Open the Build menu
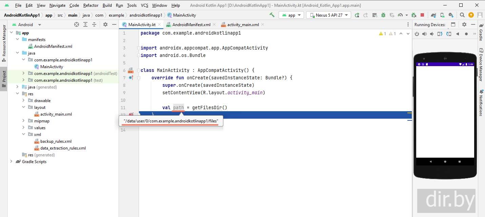485x217 pixels. click(x=107, y=5)
